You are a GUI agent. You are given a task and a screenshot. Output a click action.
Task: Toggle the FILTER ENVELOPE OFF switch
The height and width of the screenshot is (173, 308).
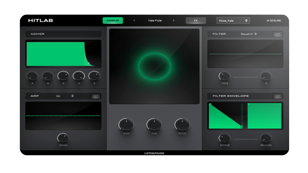[x=278, y=96]
